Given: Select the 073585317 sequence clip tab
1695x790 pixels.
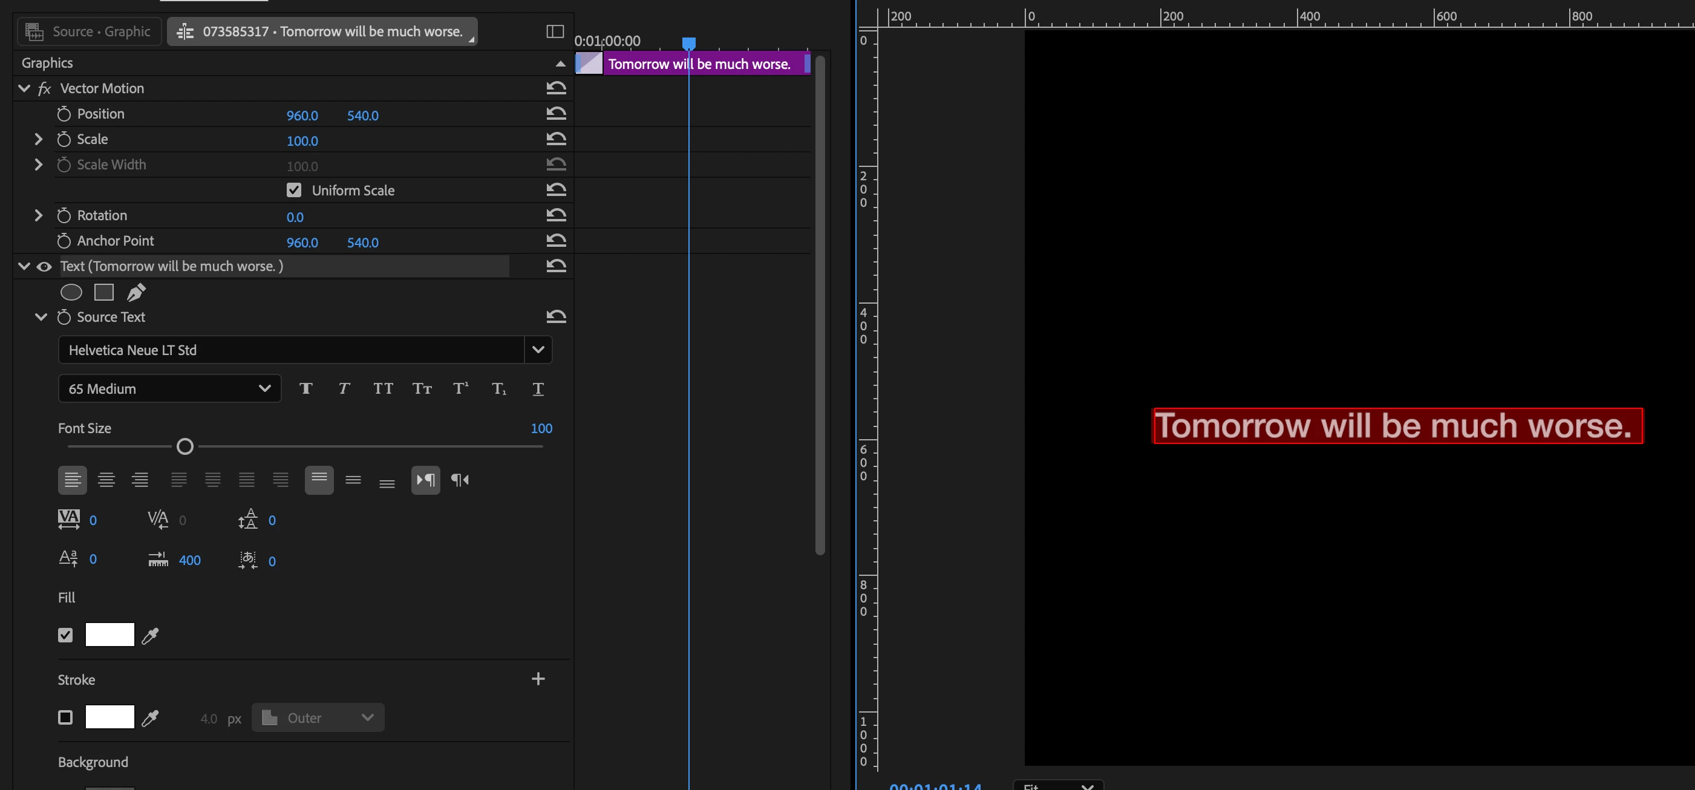Looking at the screenshot, I should tap(322, 31).
